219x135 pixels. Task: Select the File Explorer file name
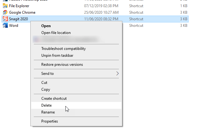coord(19,6)
